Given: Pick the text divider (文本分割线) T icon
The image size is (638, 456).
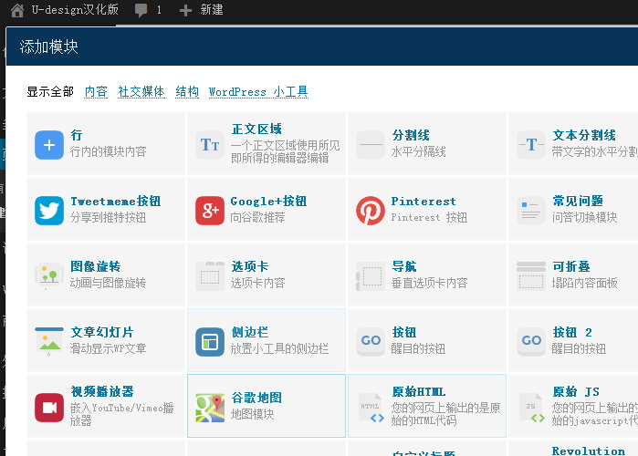Looking at the screenshot, I should tap(531, 145).
